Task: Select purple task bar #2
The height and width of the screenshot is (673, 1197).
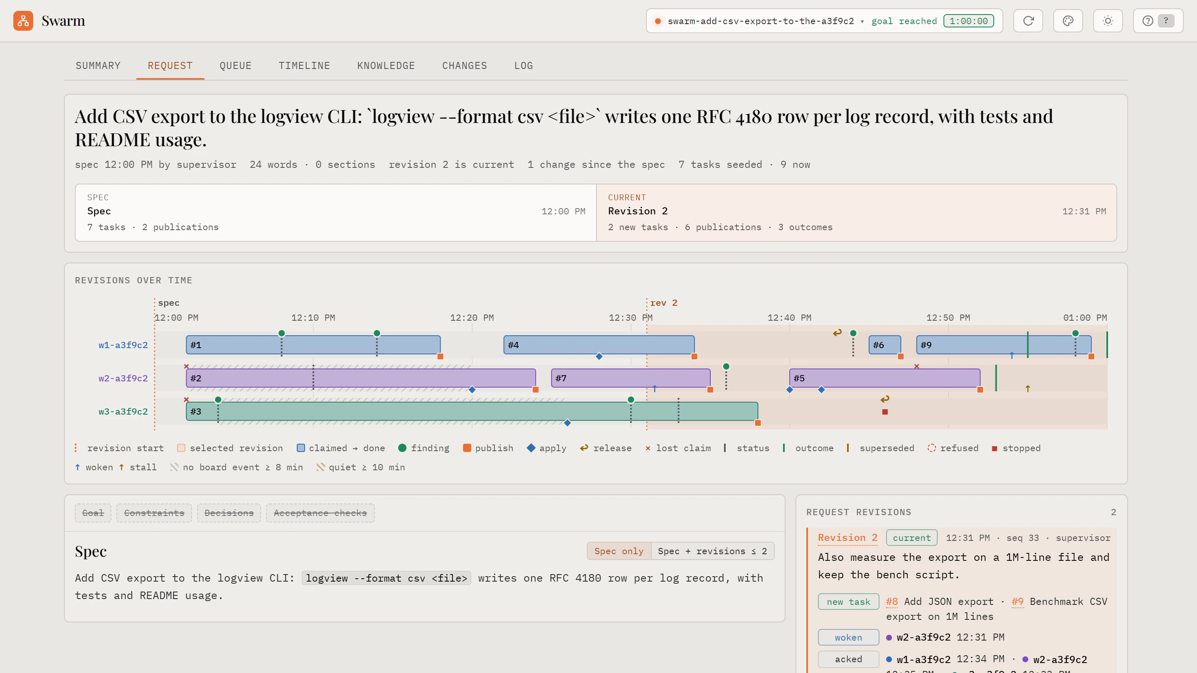Action: [361, 378]
